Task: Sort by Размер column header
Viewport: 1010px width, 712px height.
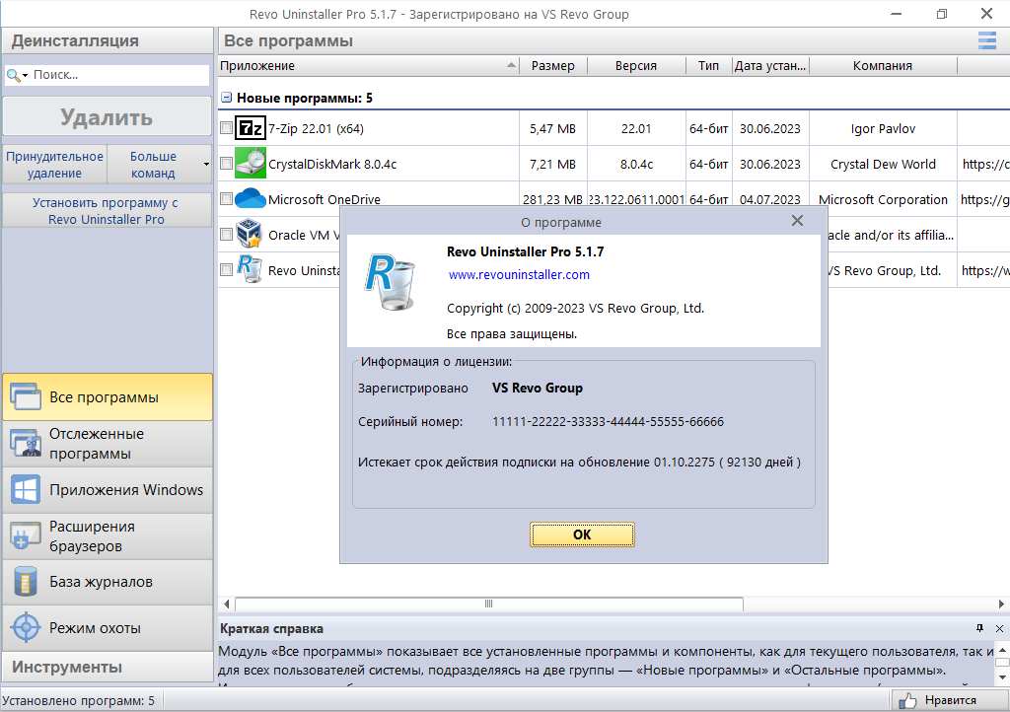Action: coord(553,66)
